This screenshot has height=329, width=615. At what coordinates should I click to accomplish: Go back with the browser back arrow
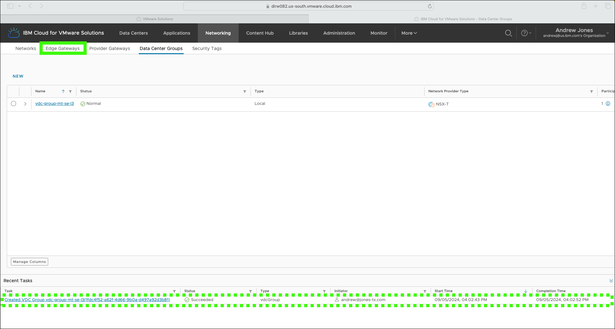30,6
